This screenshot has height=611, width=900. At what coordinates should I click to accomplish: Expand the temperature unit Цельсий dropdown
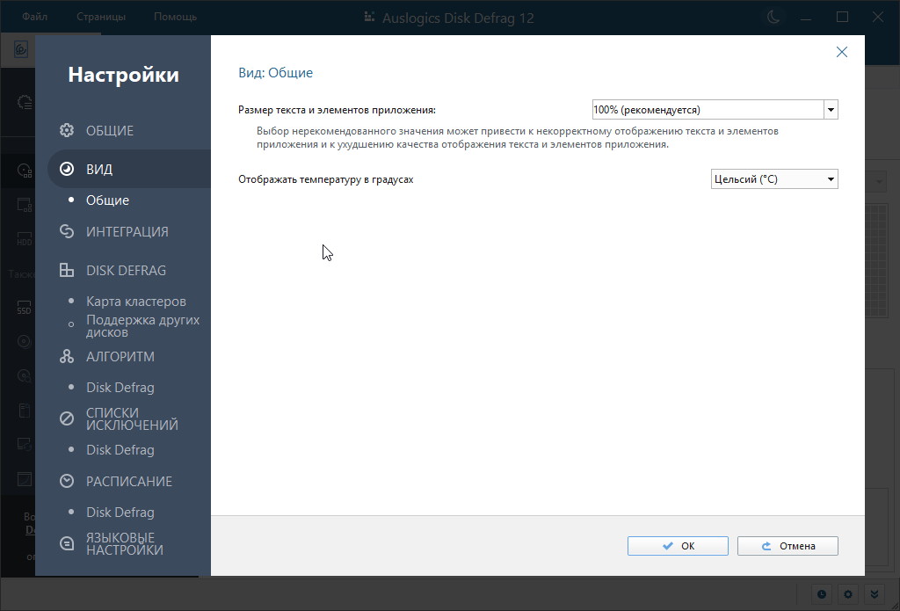774,179
